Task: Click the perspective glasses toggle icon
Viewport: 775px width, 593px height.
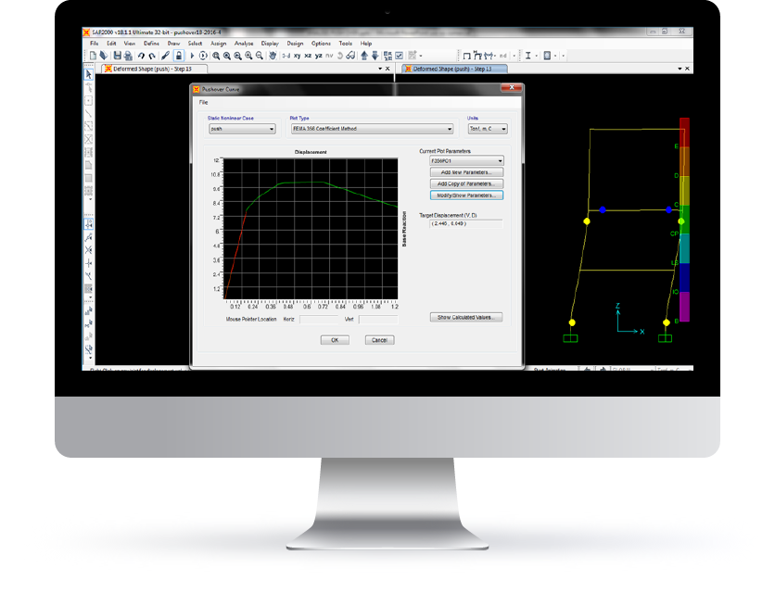Action: point(350,56)
